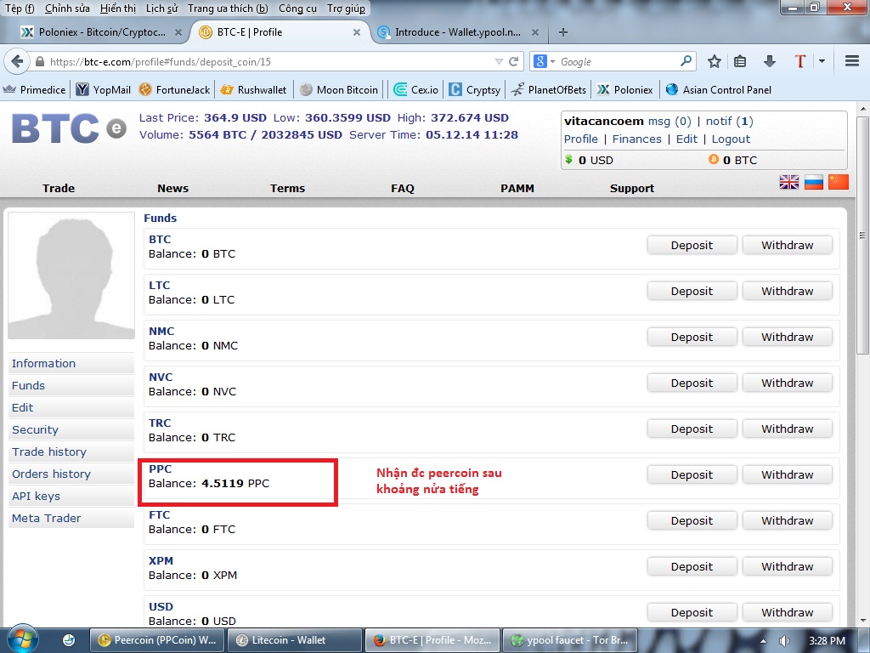Click the search magnifier icon
The width and height of the screenshot is (870, 653).
(x=686, y=61)
